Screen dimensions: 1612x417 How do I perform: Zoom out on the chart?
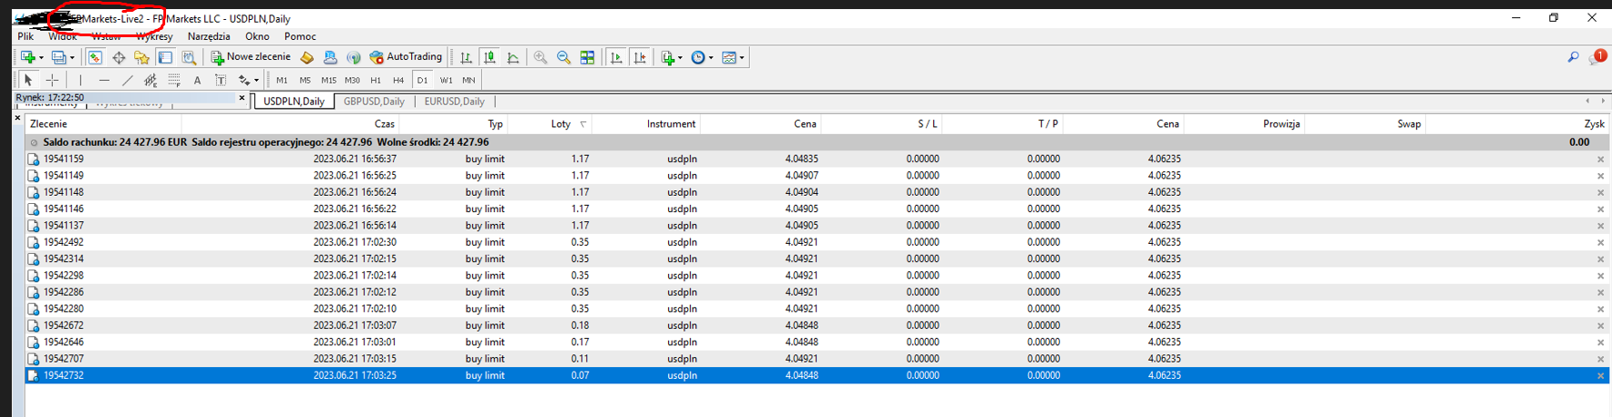pyautogui.click(x=564, y=57)
